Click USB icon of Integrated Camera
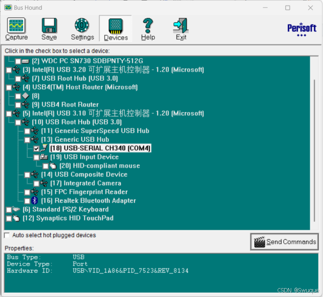Viewport: 323px width, 297px height. (x=44, y=183)
